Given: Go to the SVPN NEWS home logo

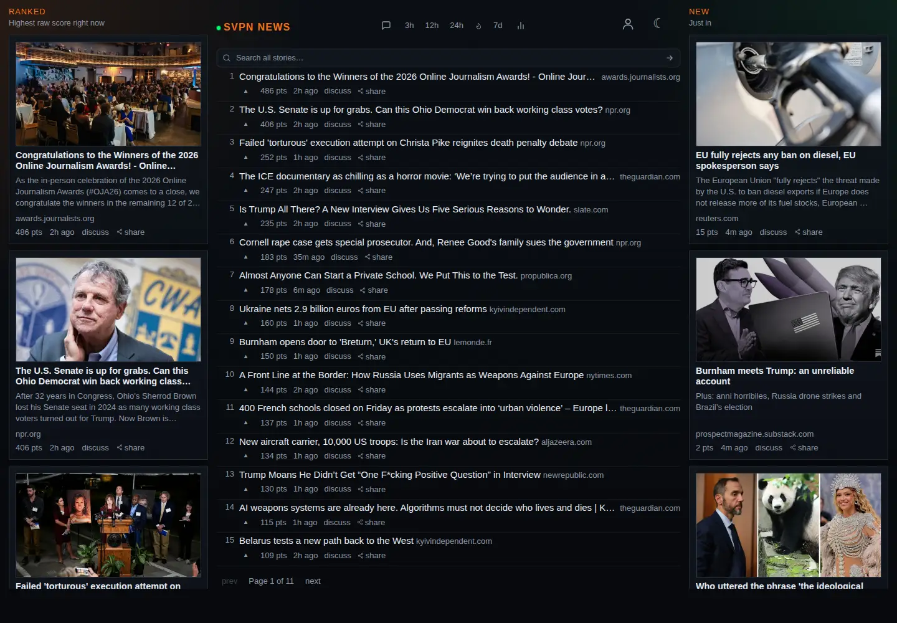Looking at the screenshot, I should point(253,27).
